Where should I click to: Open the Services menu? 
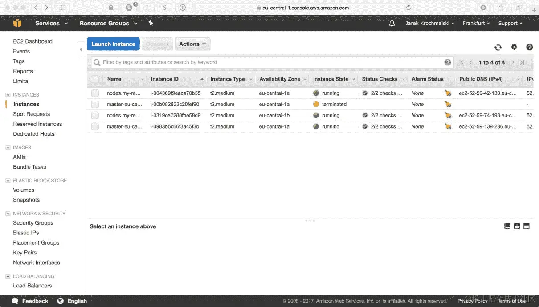[x=52, y=23]
